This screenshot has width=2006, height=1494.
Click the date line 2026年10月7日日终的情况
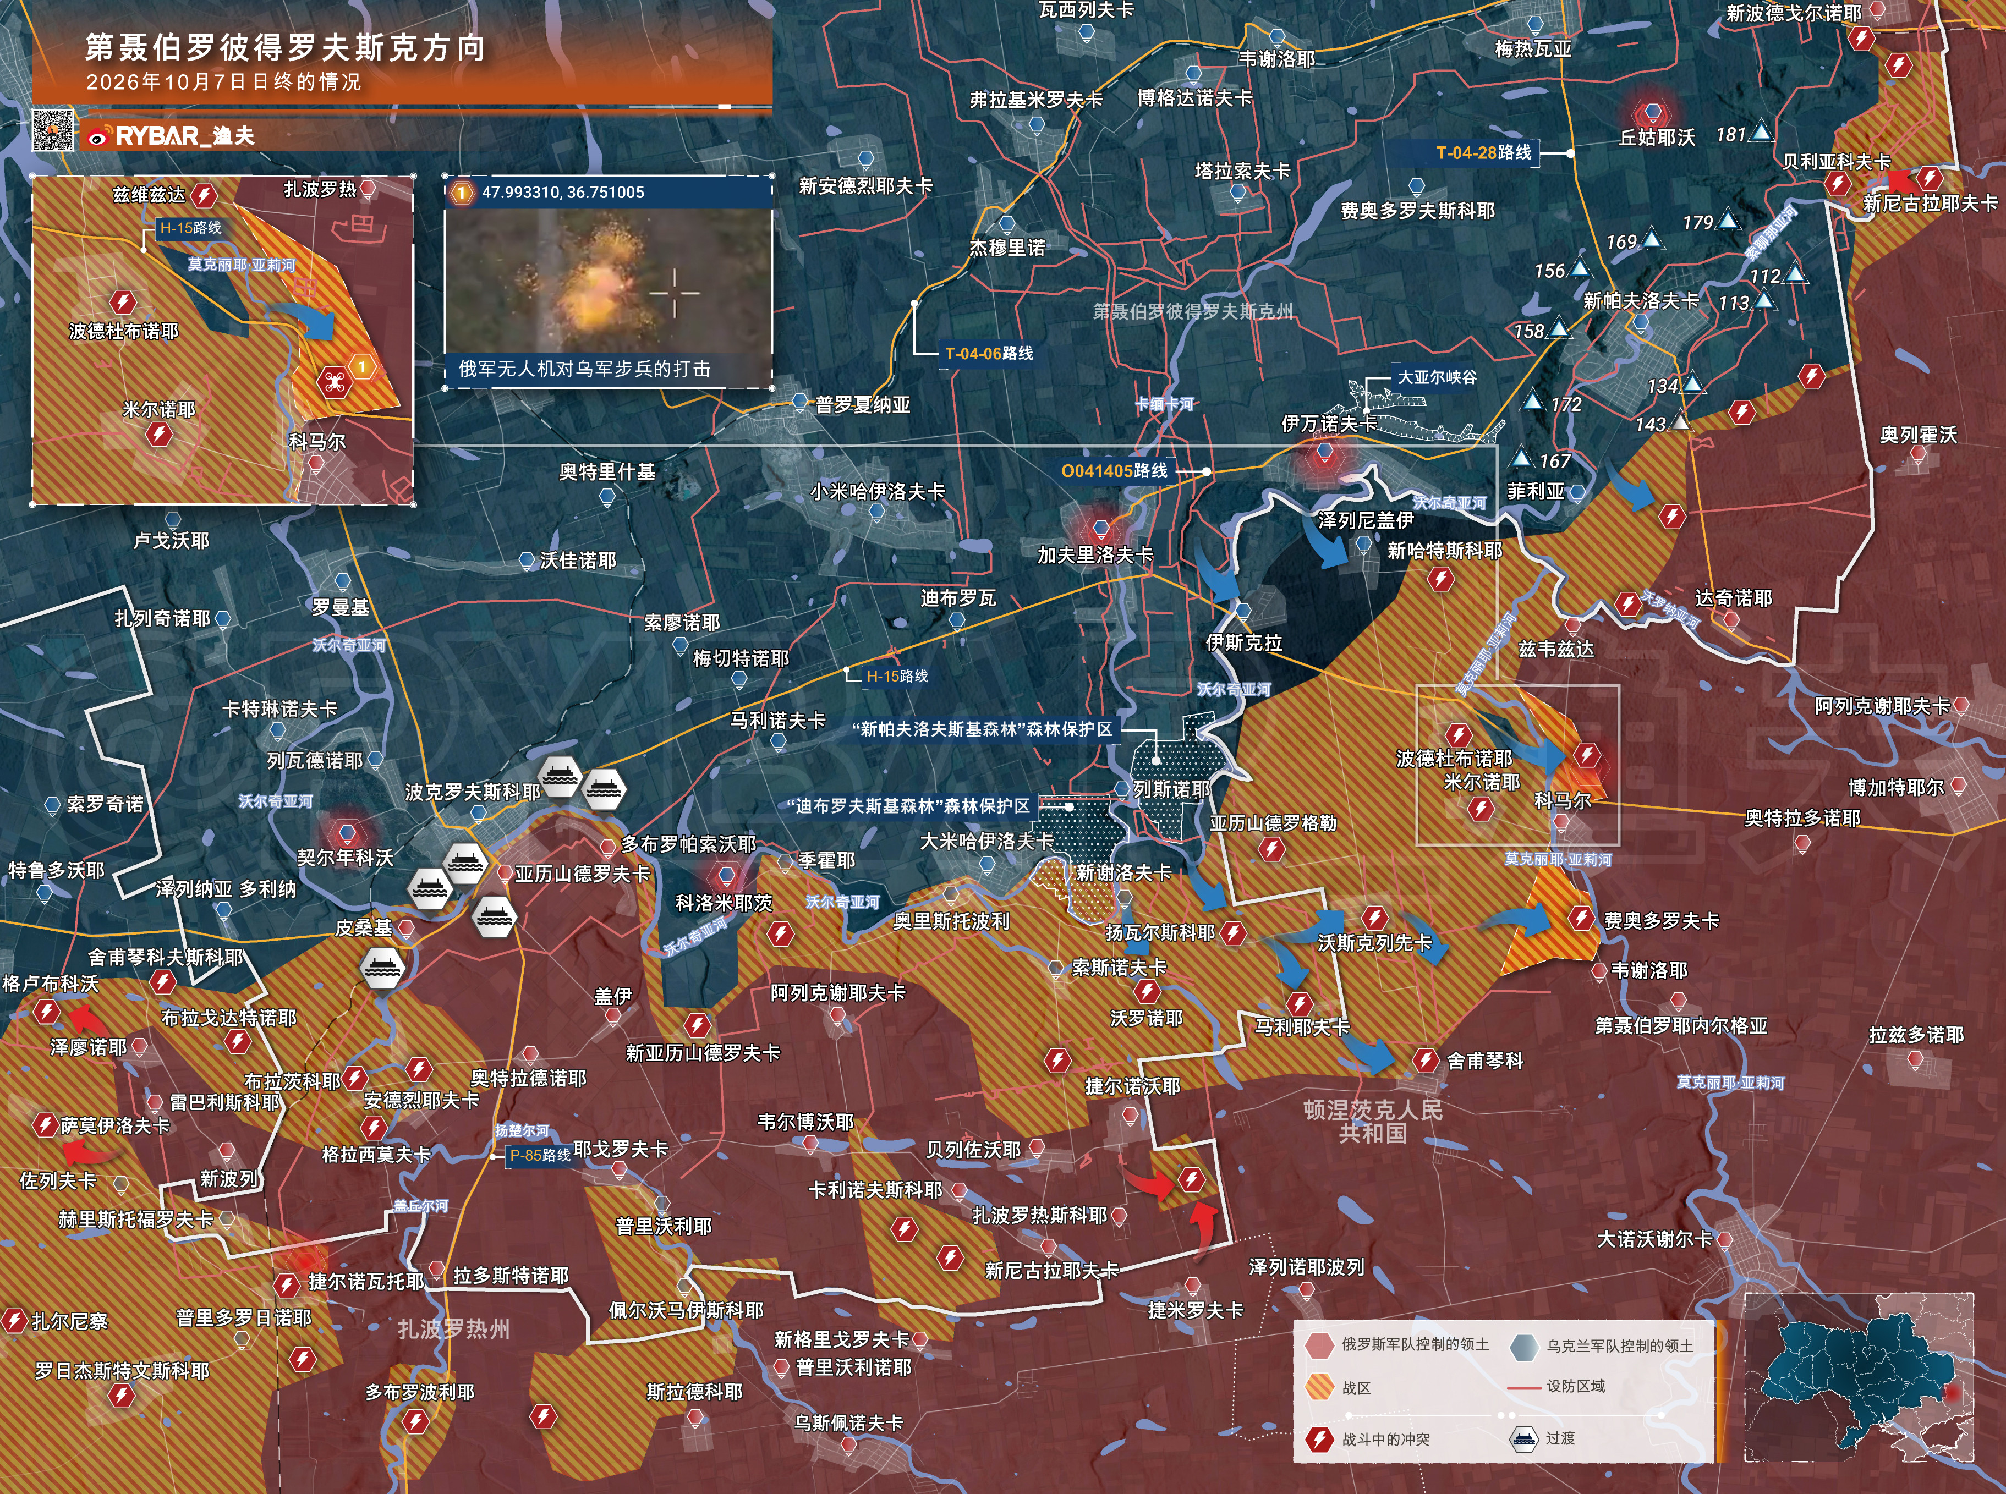[223, 83]
